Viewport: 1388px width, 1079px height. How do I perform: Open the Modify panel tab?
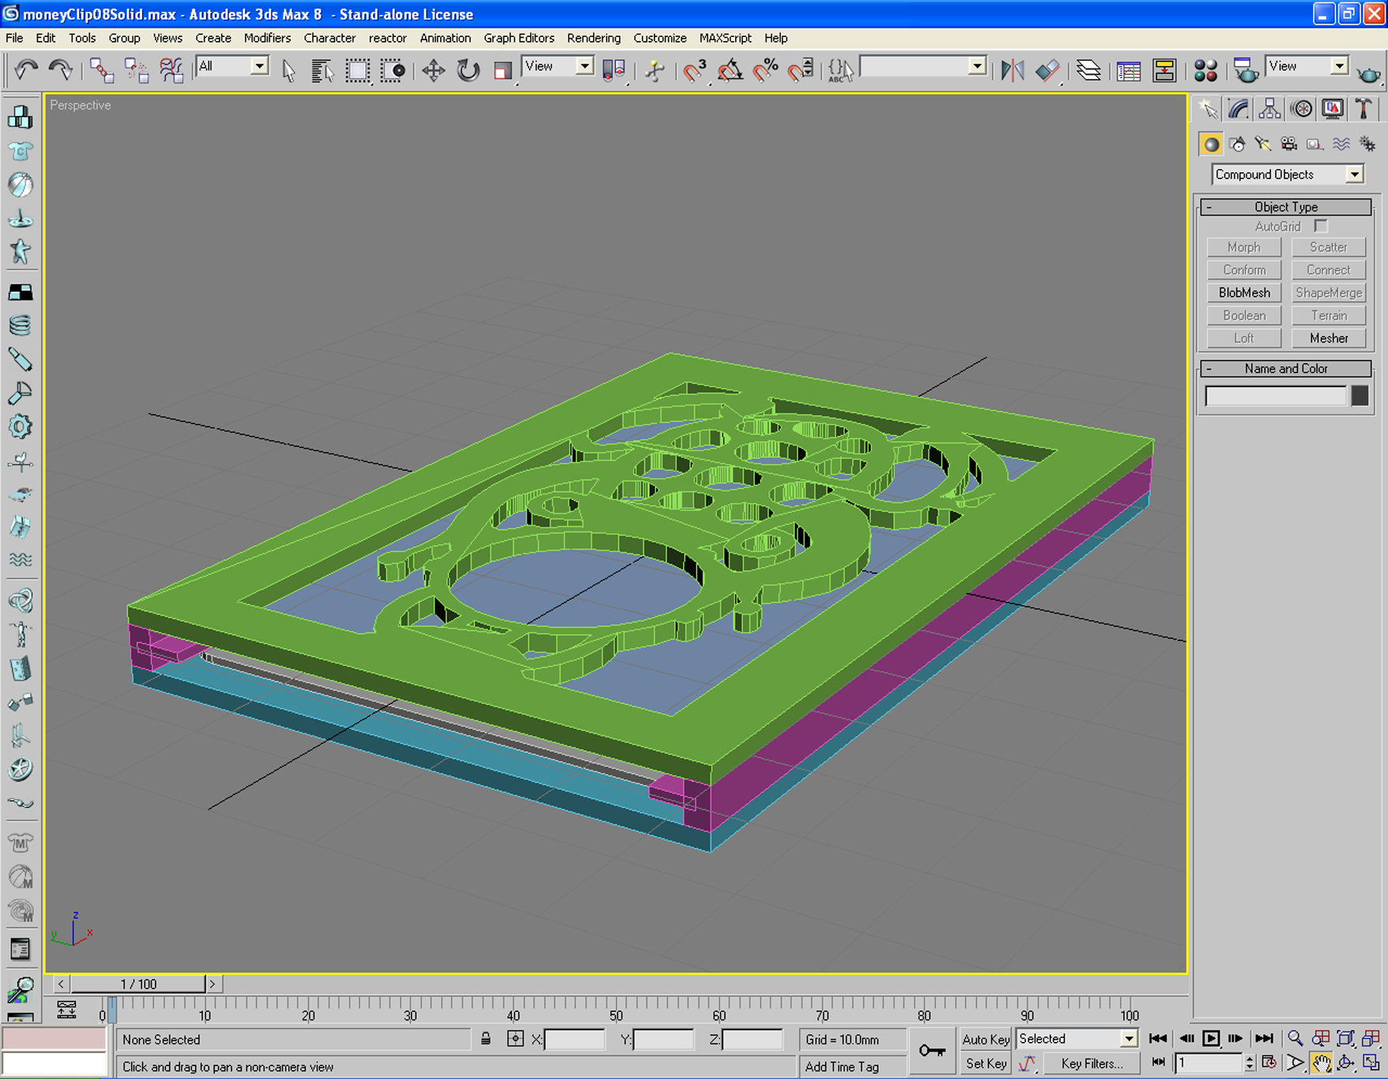(1238, 109)
